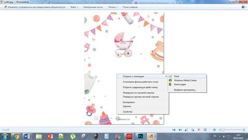
Task: Go to the next photo
Action: click(180, 130)
